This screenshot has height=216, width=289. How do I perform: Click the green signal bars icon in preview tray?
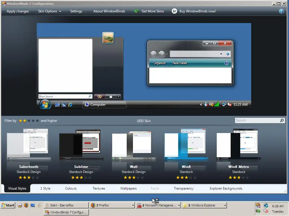[217, 104]
